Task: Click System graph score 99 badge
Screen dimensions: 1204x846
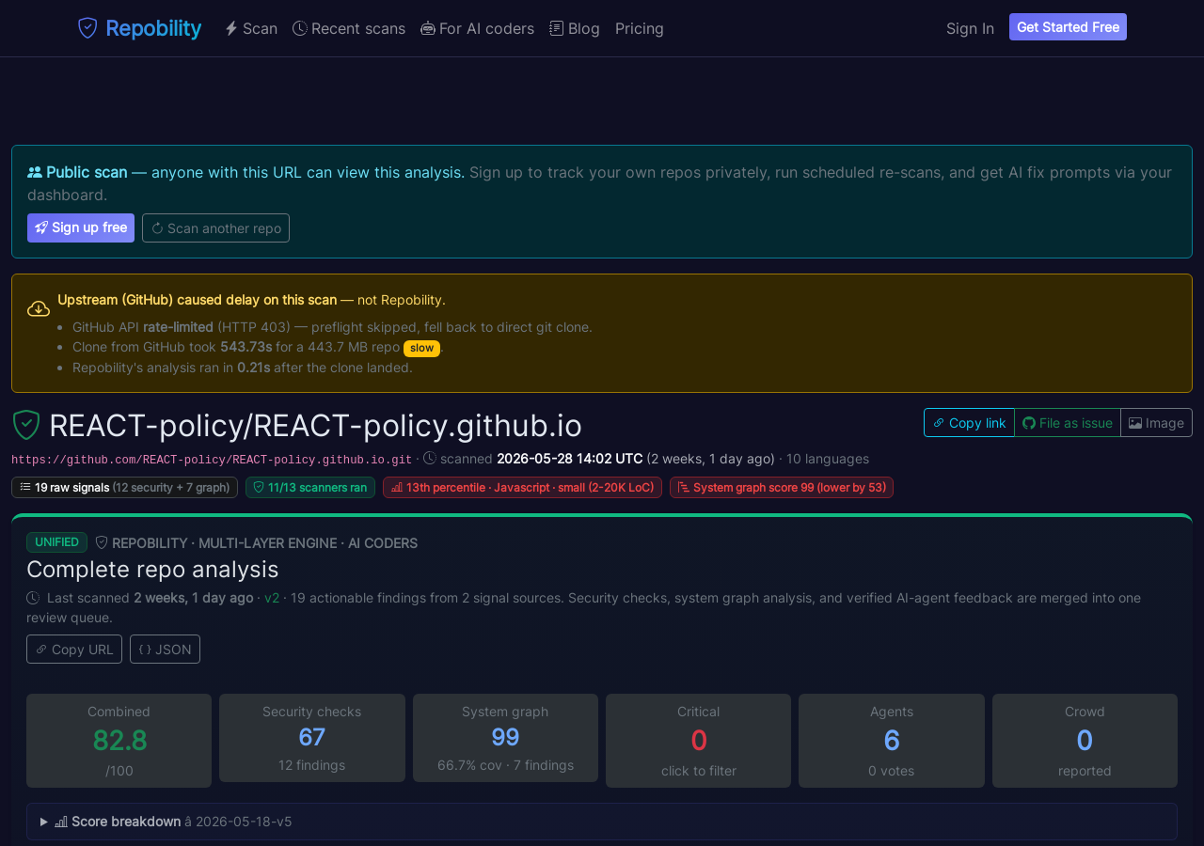Action: 782,487
